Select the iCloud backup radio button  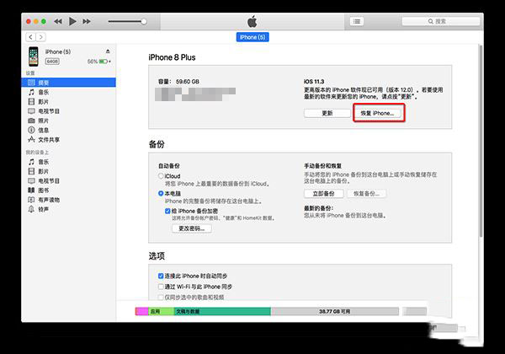coord(161,176)
